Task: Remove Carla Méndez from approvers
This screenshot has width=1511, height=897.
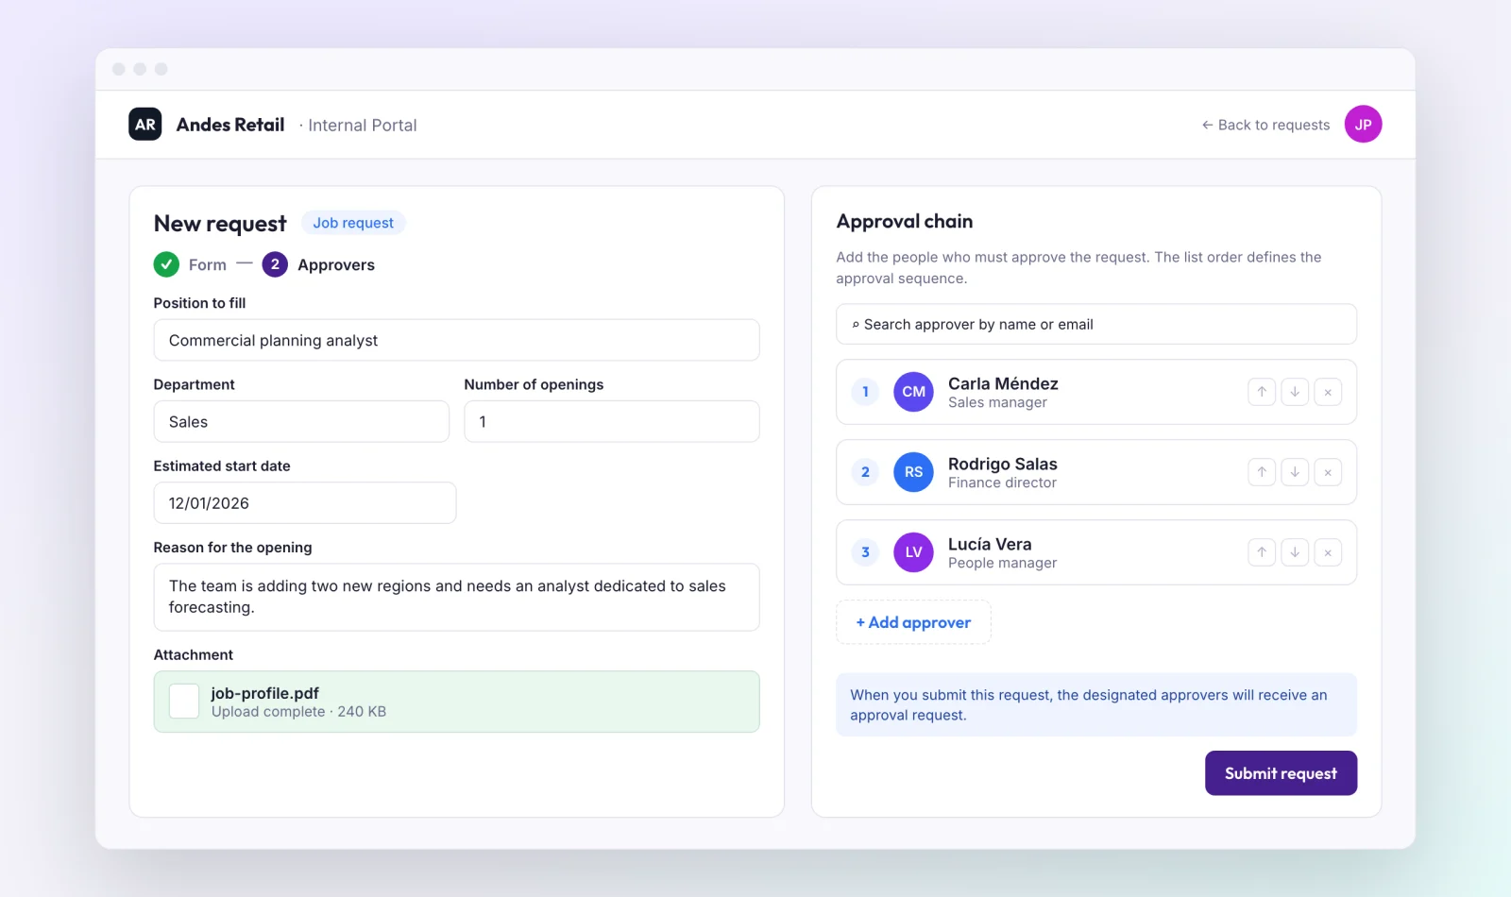Action: [1328, 392]
